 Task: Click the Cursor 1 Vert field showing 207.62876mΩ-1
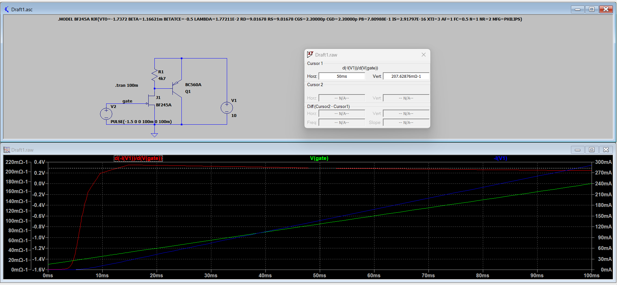tap(406, 76)
